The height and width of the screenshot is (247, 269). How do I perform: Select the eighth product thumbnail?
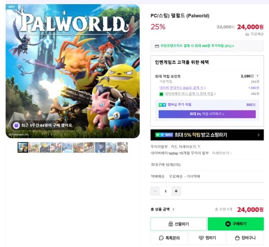[100, 147]
